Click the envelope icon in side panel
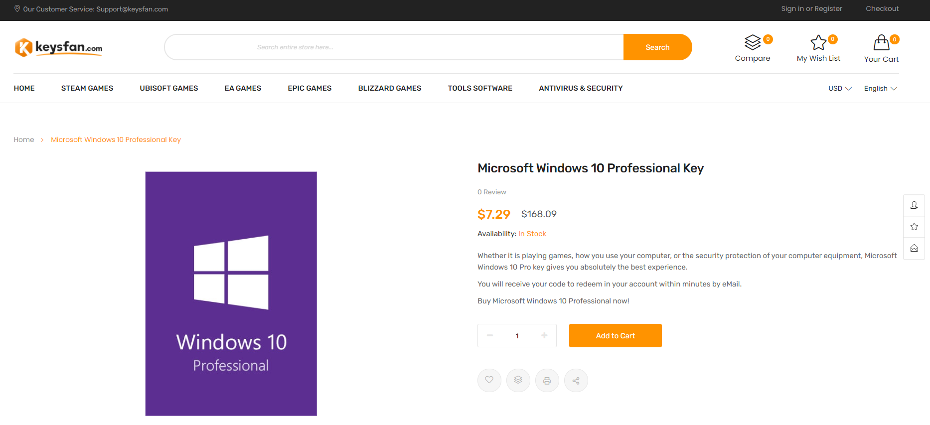The width and height of the screenshot is (930, 425). (x=914, y=248)
